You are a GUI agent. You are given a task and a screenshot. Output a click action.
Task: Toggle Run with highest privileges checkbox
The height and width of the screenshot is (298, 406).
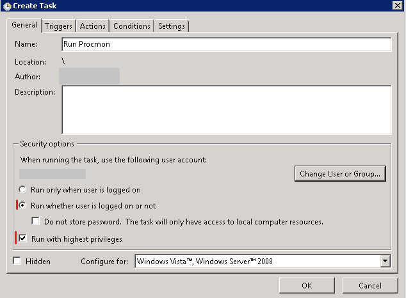(24, 239)
